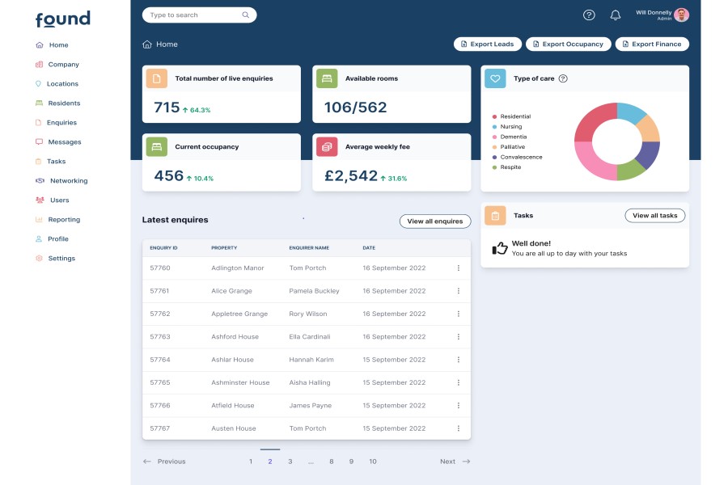Click View all tasks button

(654, 215)
